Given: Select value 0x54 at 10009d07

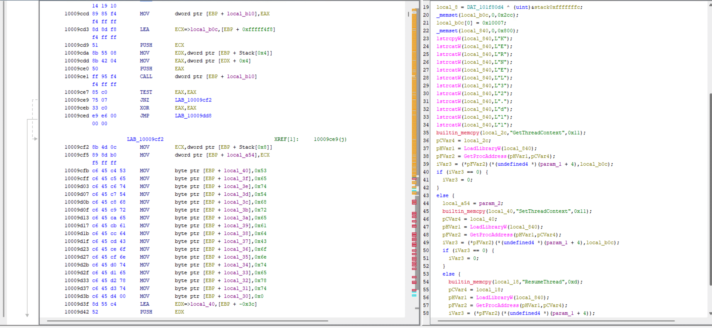Looking at the screenshot, I should (260, 194).
